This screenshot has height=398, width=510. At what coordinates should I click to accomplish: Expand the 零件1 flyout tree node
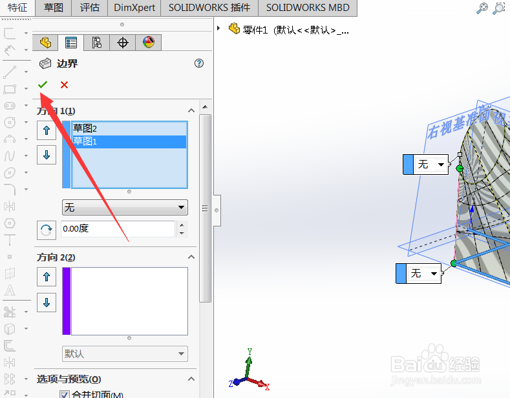click(x=219, y=28)
